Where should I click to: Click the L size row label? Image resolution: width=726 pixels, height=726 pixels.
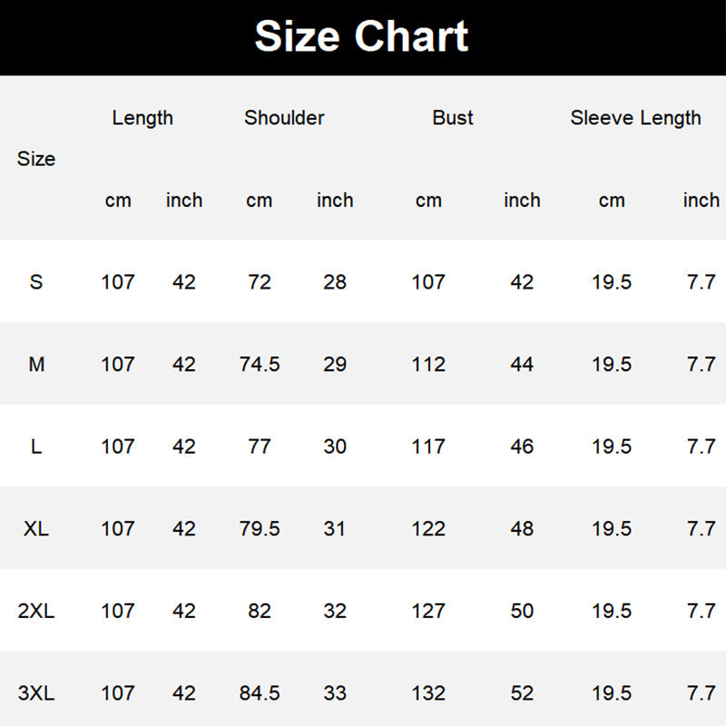[36, 446]
